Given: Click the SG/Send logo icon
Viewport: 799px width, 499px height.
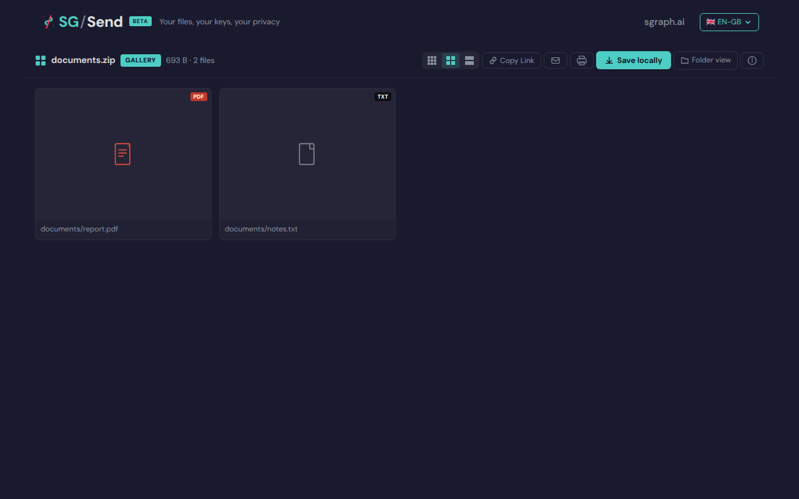Looking at the screenshot, I should (49, 22).
